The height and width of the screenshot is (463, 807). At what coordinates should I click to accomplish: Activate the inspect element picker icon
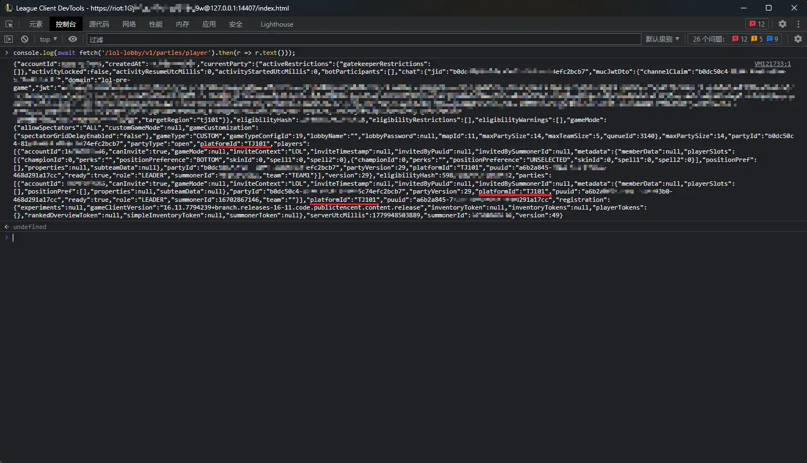(x=9, y=24)
